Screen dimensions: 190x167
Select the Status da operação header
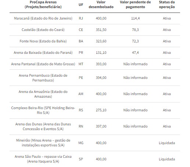[x=167, y=4]
